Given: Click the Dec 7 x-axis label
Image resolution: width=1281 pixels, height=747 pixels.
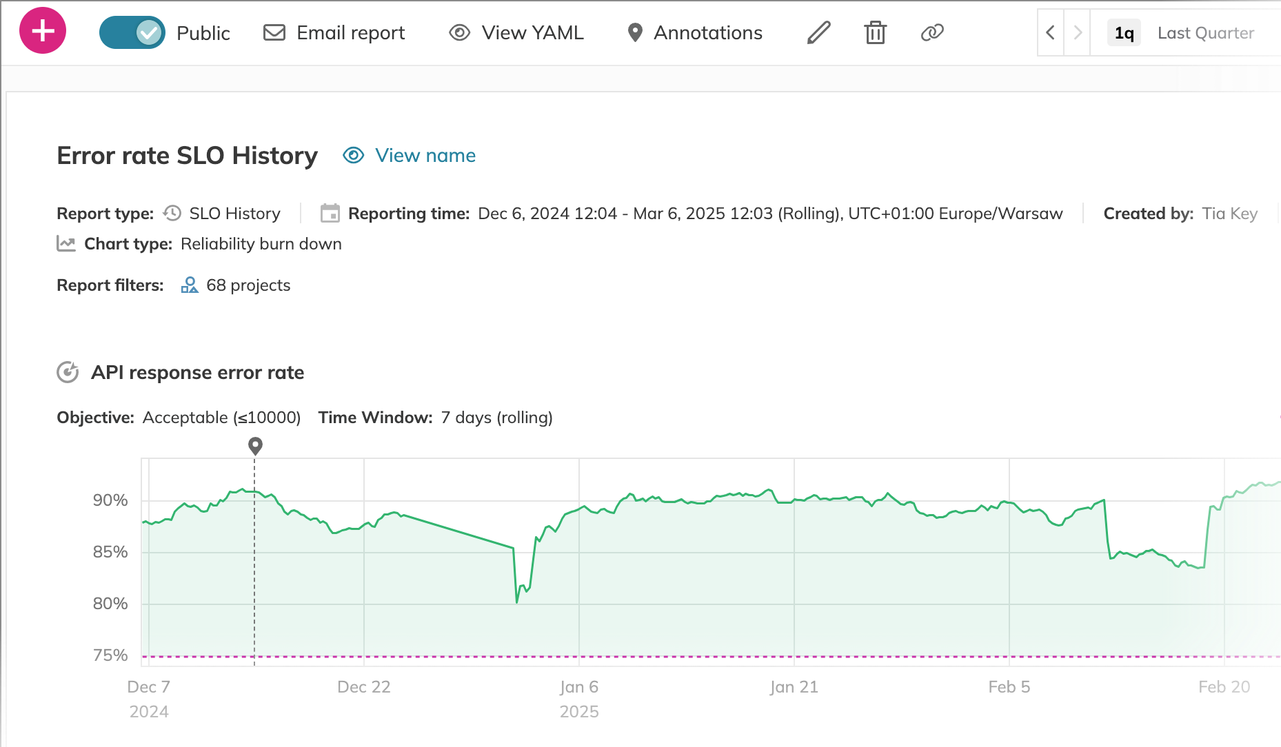Looking at the screenshot, I should [x=149, y=687].
